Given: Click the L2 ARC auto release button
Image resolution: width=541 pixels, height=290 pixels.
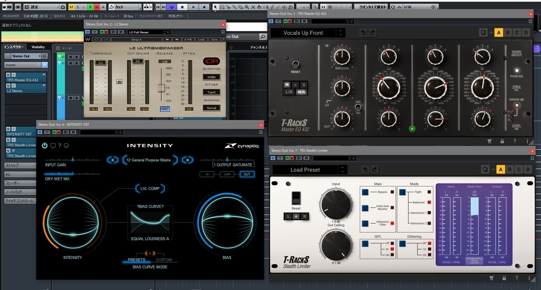Looking at the screenshot, I should [x=165, y=109].
